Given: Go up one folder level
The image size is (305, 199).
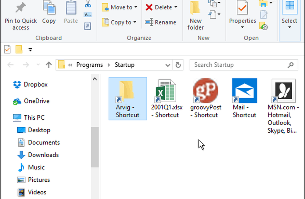Looking at the screenshot, I should (x=48, y=65).
